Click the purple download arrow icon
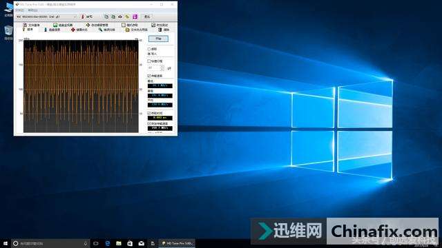This screenshot has height=248, width=442. click(x=135, y=17)
